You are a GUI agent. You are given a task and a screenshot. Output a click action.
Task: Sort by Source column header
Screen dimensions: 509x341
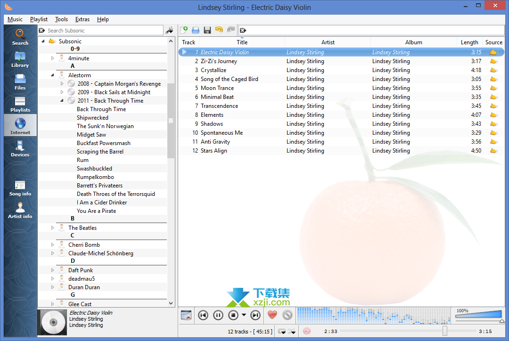(x=494, y=42)
